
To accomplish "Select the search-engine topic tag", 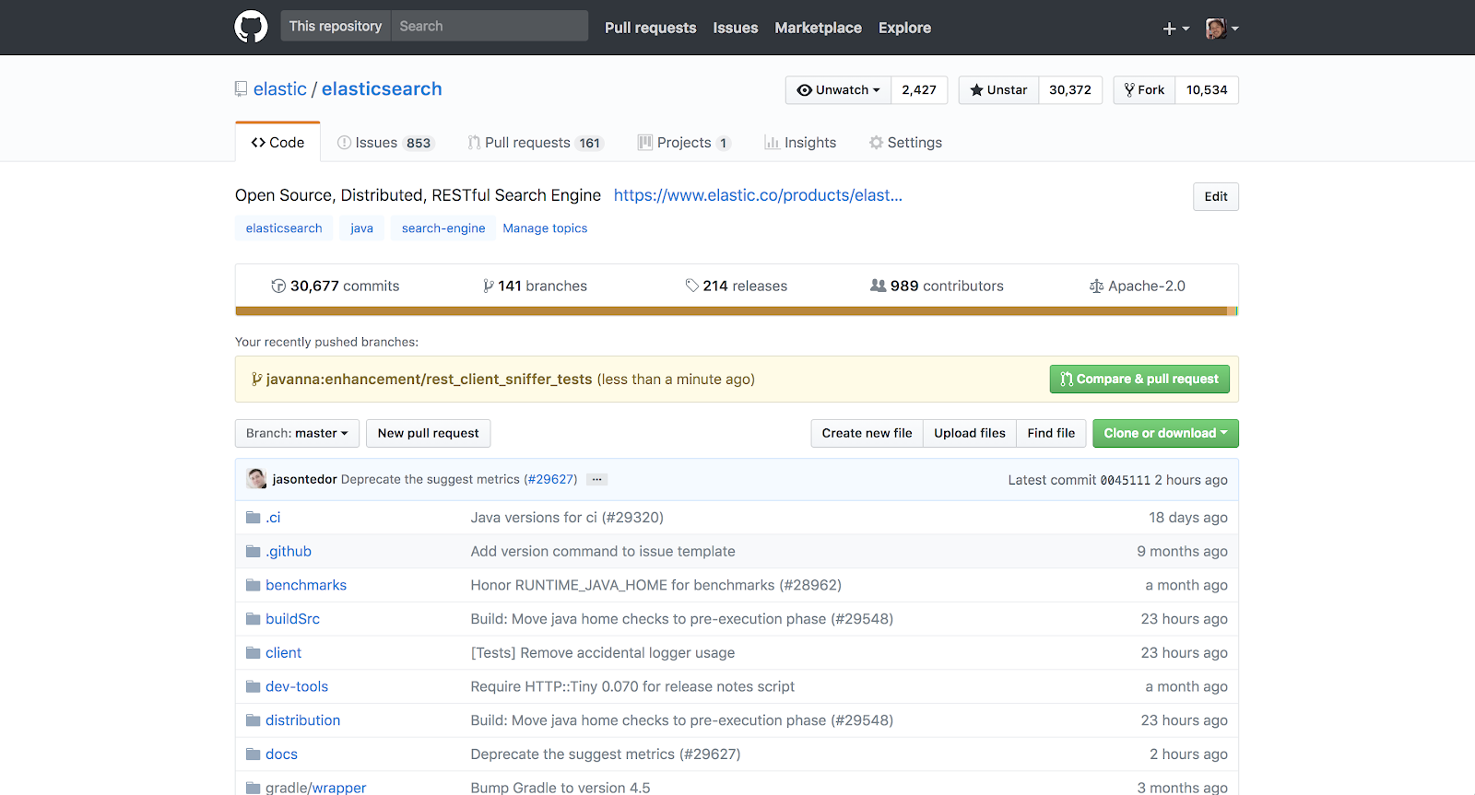I will 443,228.
